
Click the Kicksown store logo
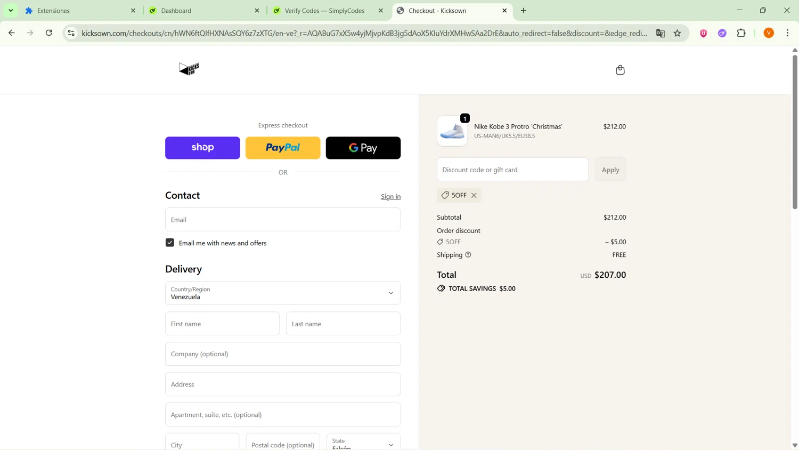click(x=189, y=69)
